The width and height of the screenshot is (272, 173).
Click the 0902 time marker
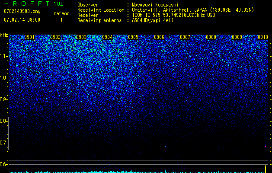[55, 37]
